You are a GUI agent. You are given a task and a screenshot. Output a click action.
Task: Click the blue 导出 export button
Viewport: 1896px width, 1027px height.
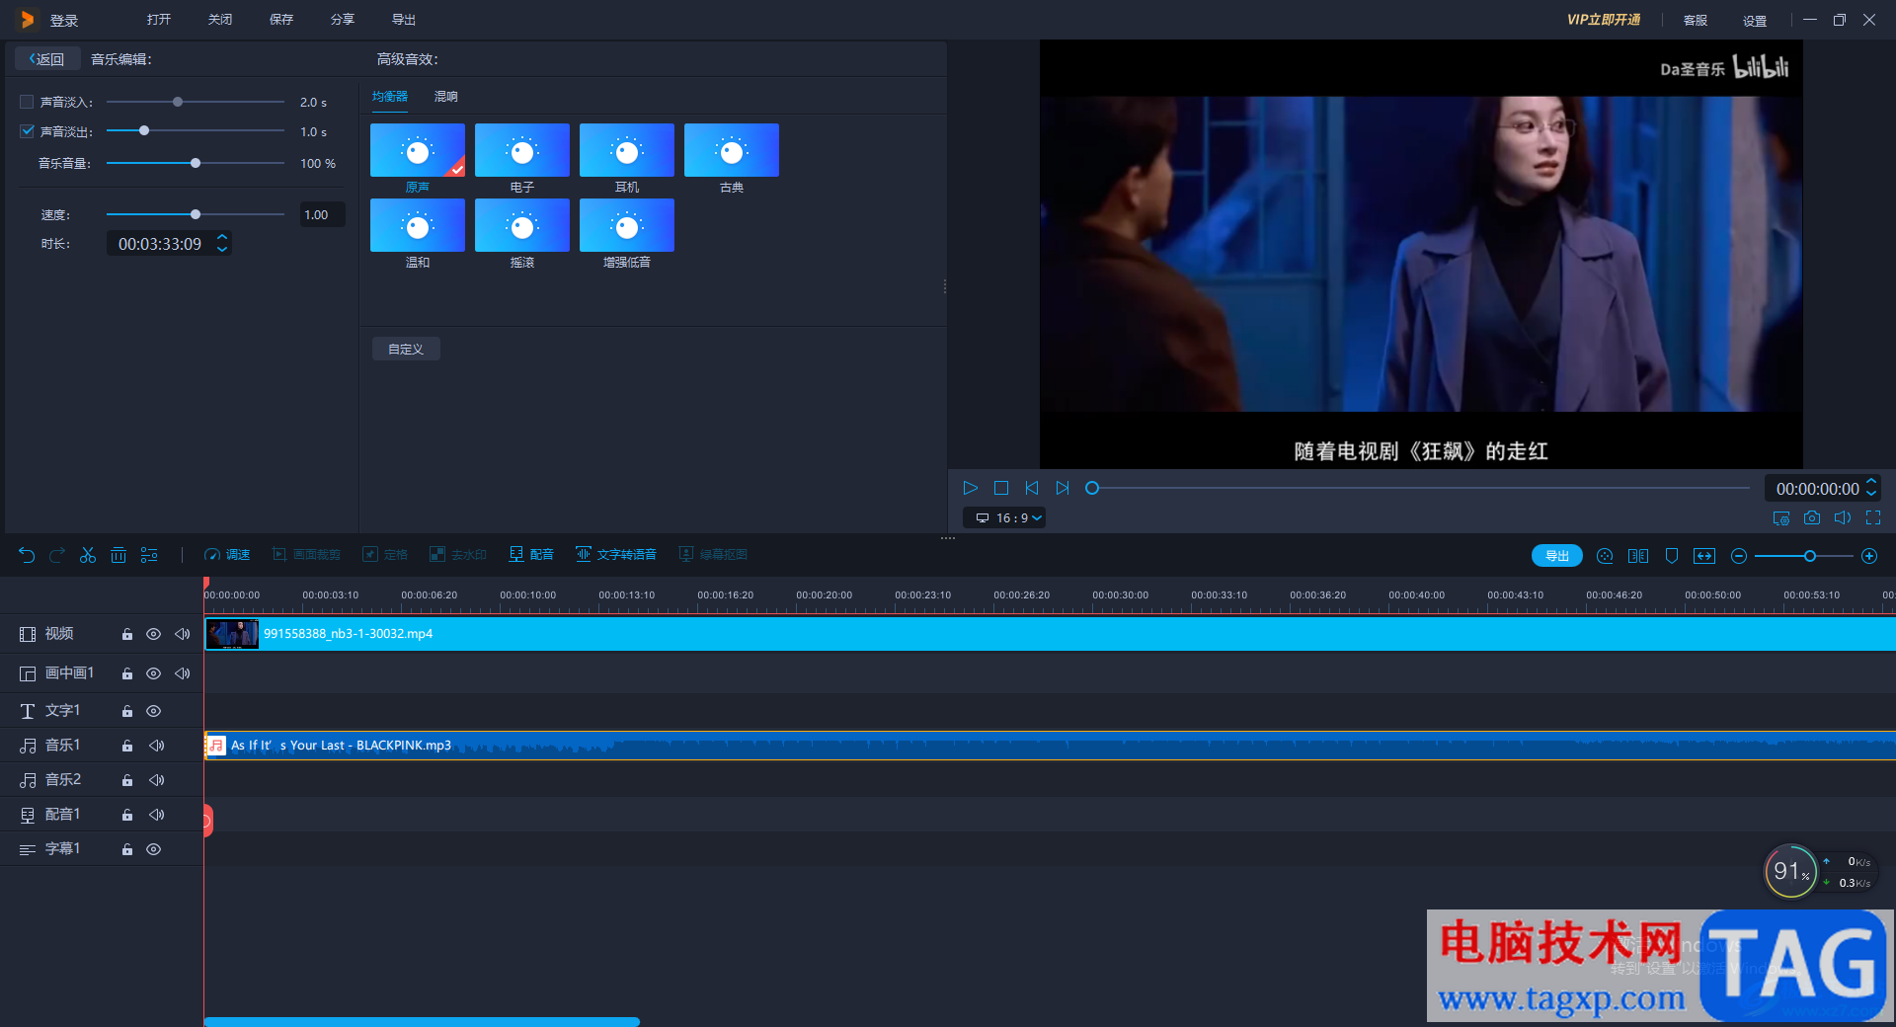click(1557, 556)
